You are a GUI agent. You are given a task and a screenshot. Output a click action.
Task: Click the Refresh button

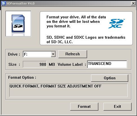[x=73, y=54]
